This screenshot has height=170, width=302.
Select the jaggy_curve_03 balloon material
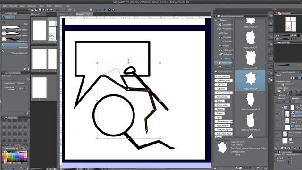click(x=251, y=60)
